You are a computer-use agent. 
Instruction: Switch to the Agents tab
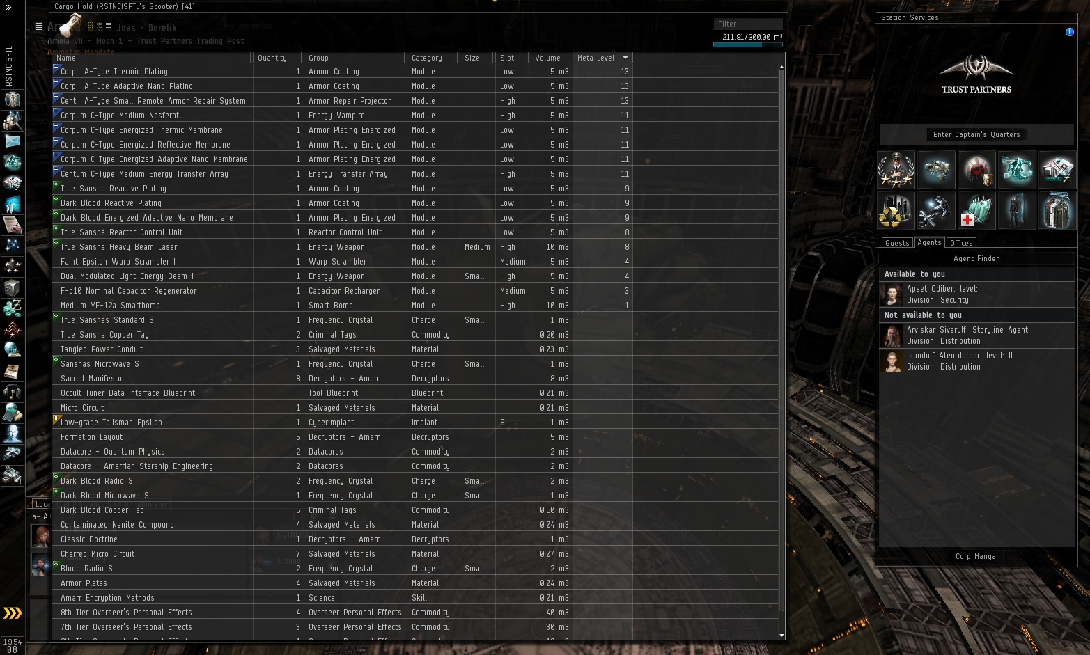click(929, 242)
